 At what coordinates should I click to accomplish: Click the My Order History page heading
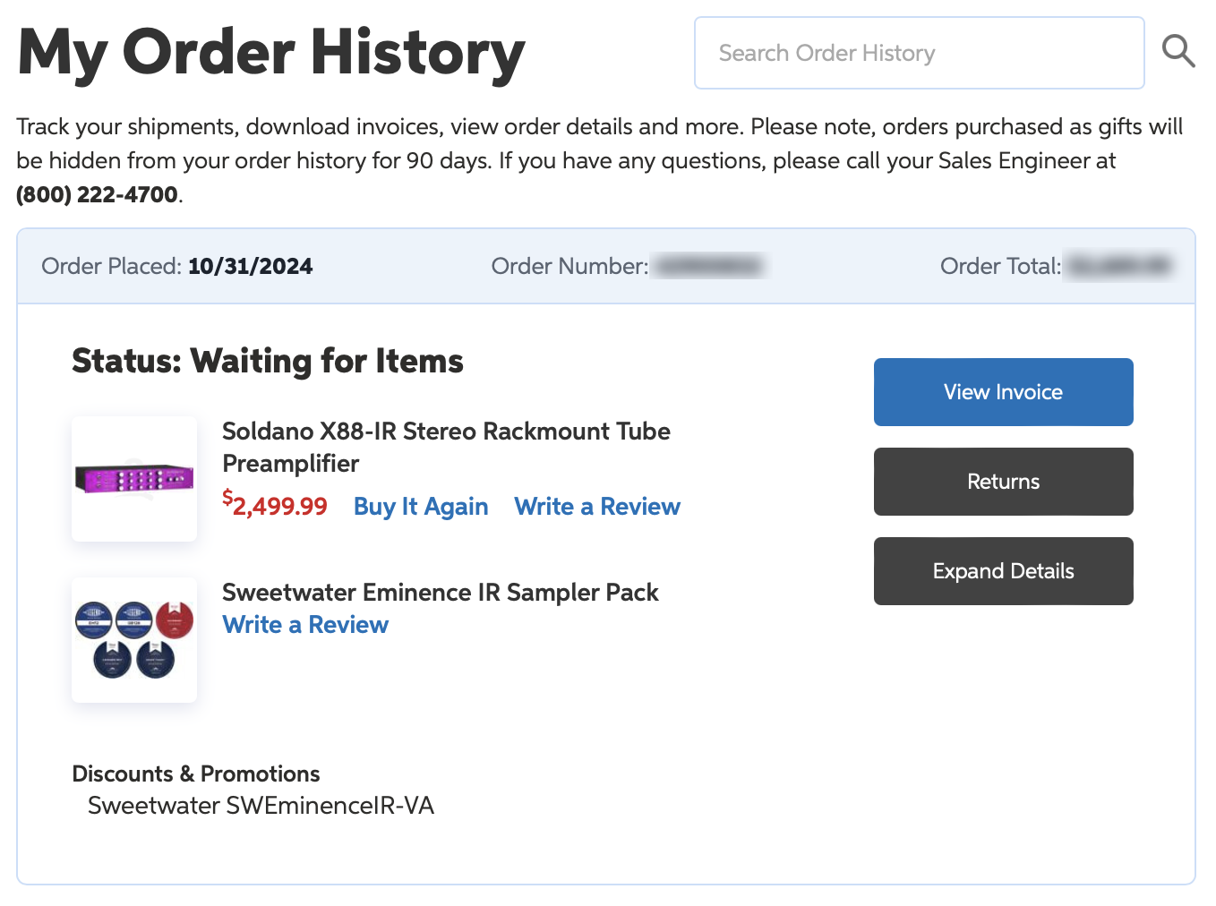click(x=270, y=54)
